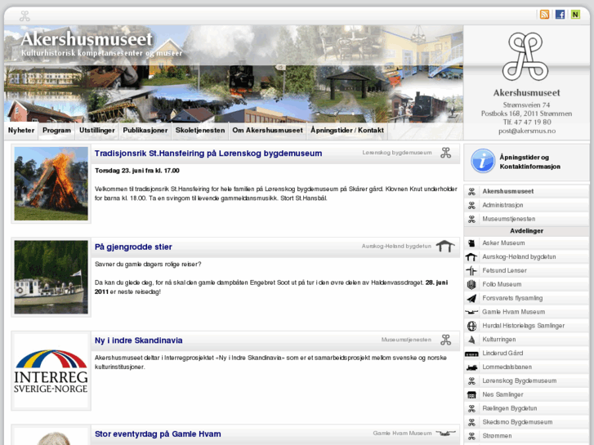Click the Rælingen Bygdetun sidebar knot icon

tap(471, 408)
